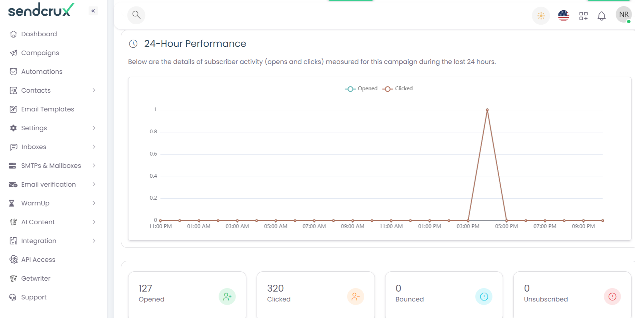Expand the Contacts submenu chevron
Screen dimensions: 635x322
[94, 90]
